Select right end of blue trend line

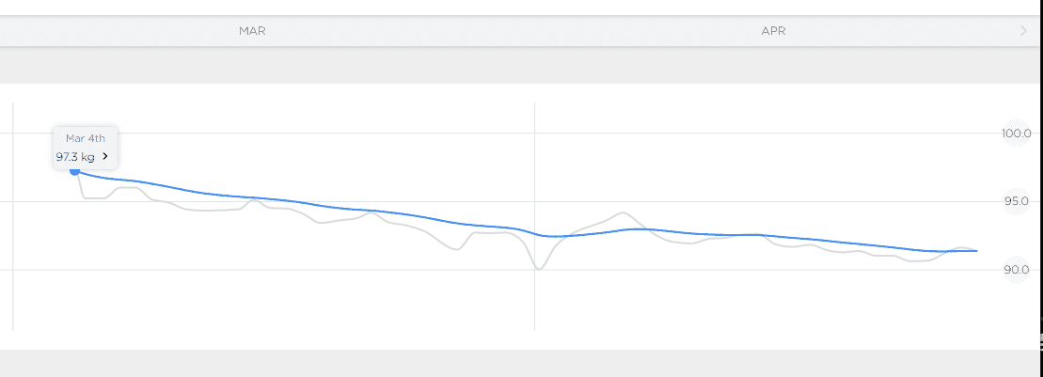pos(975,251)
